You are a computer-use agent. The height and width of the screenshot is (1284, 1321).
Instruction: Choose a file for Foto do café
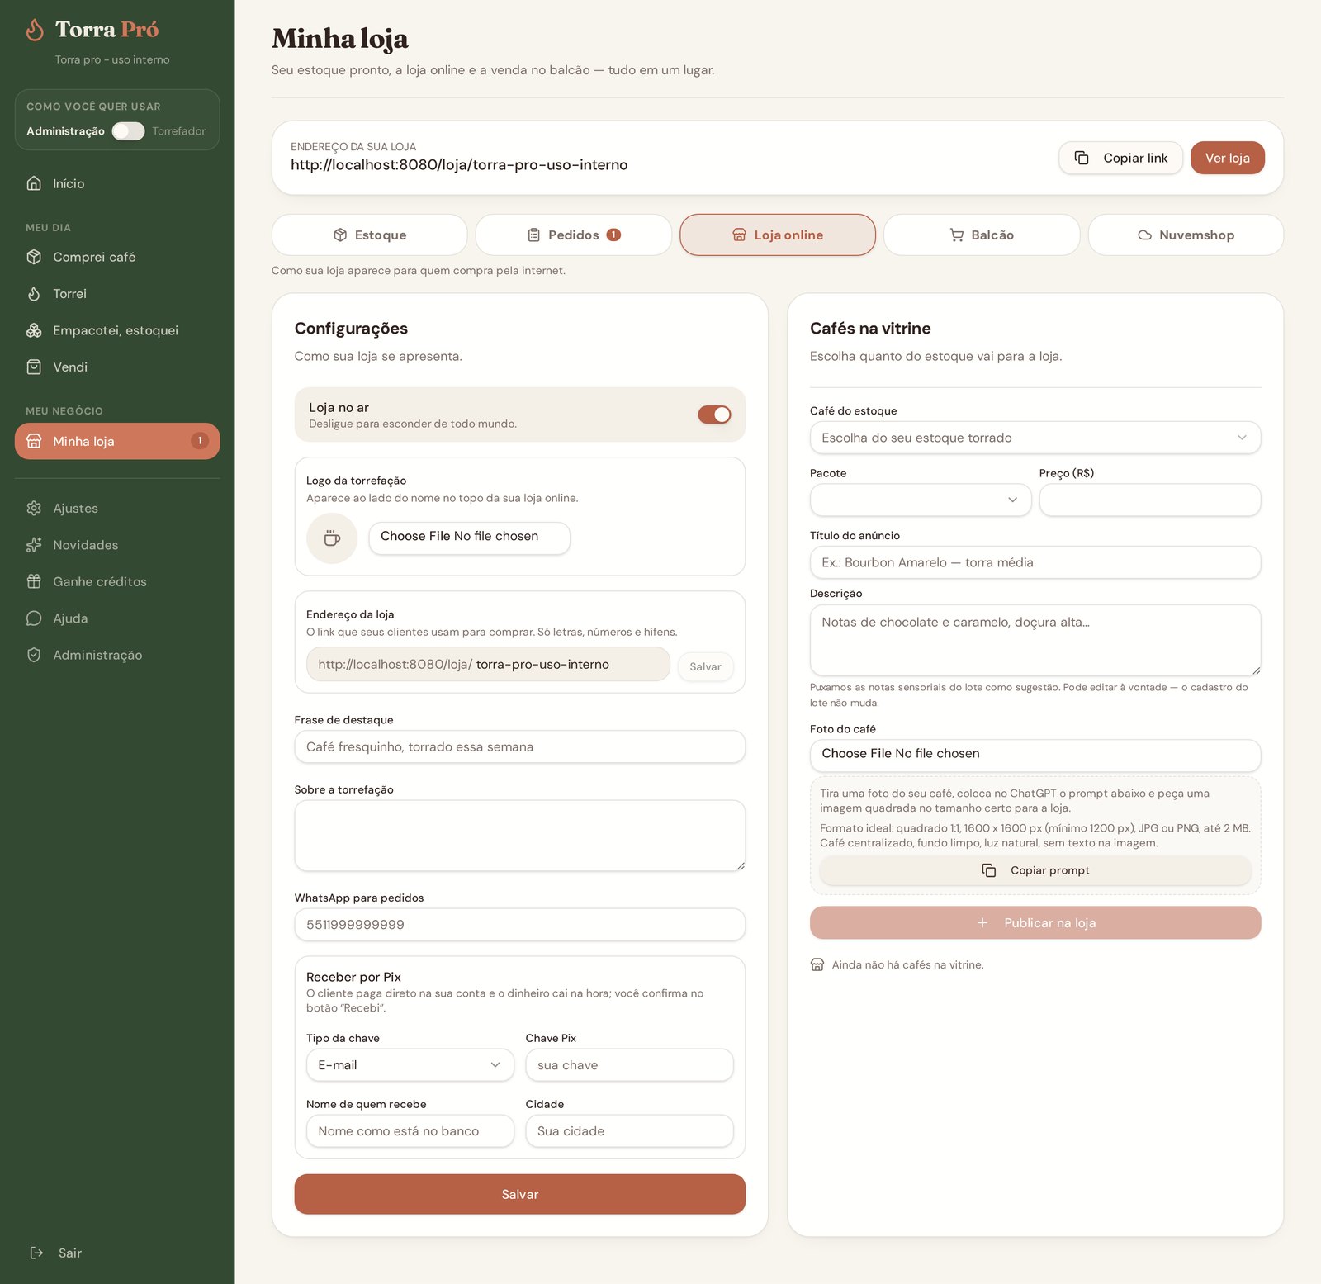[x=1035, y=755]
